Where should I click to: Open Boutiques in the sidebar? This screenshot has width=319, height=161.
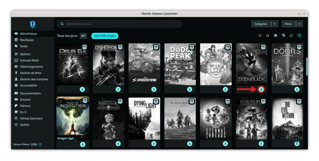coord(26,40)
